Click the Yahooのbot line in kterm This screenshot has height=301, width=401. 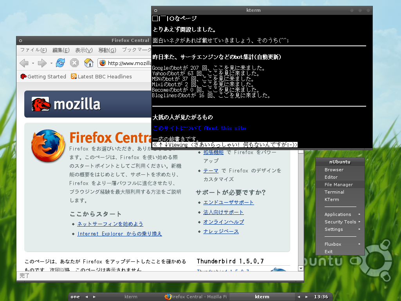click(x=206, y=73)
